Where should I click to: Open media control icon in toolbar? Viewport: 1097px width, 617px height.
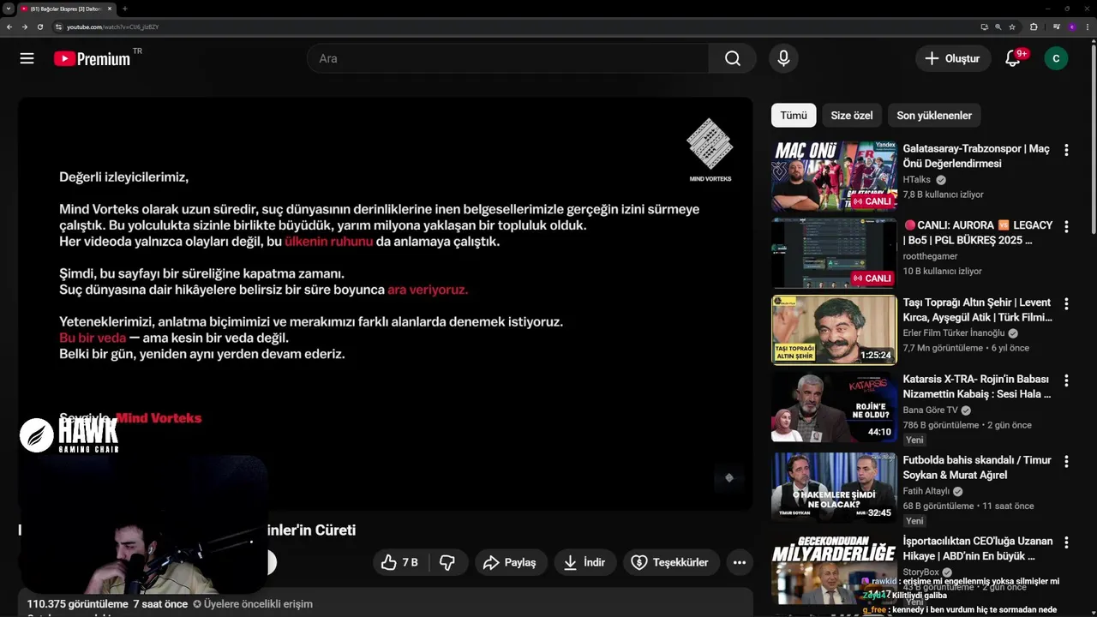[1056, 27]
